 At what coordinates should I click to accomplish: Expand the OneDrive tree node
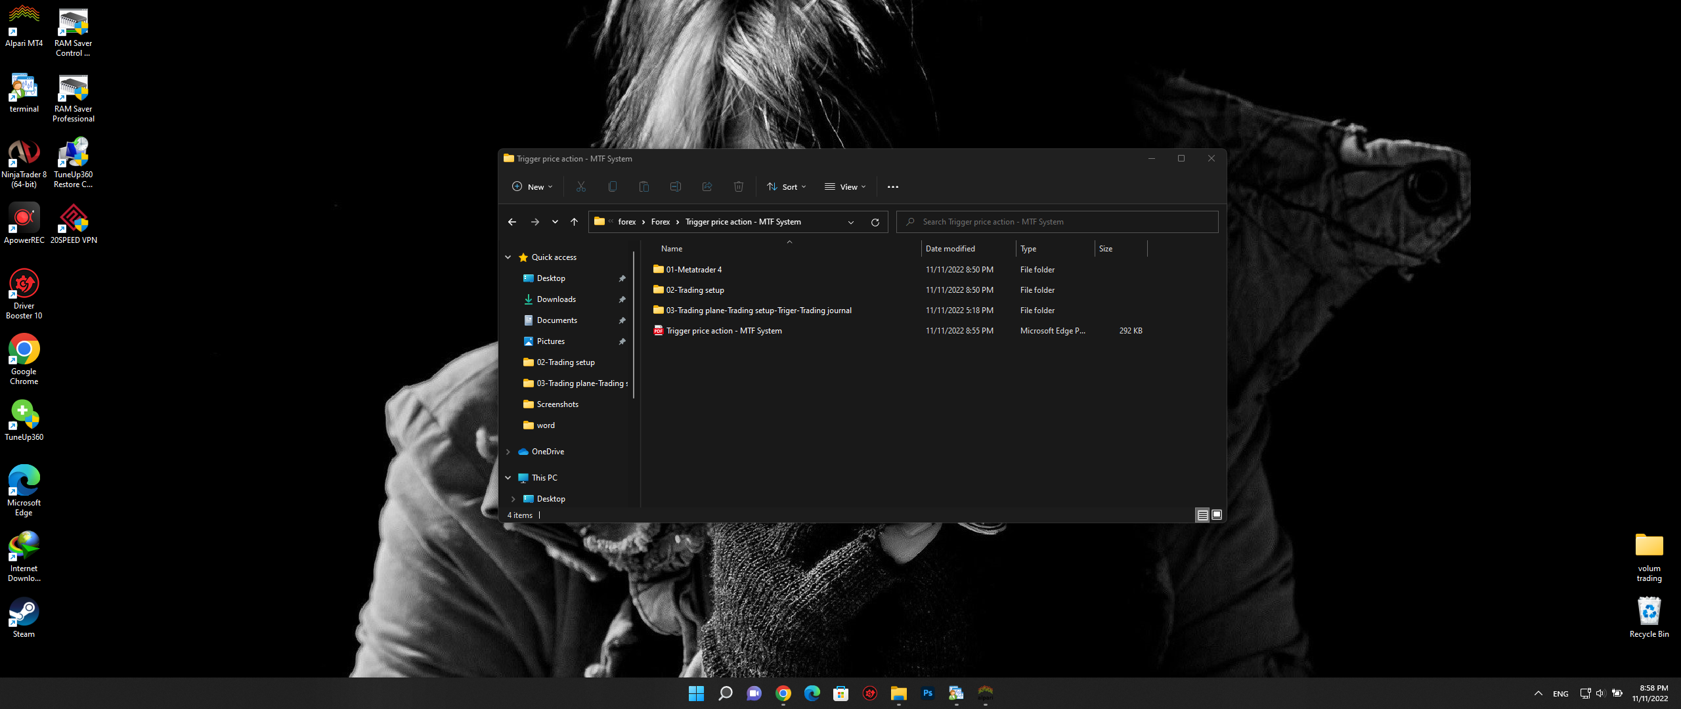point(508,452)
